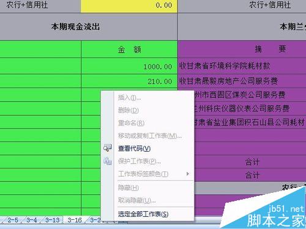Select cell mentioning 西固区煤炭公司服务费

(250, 95)
